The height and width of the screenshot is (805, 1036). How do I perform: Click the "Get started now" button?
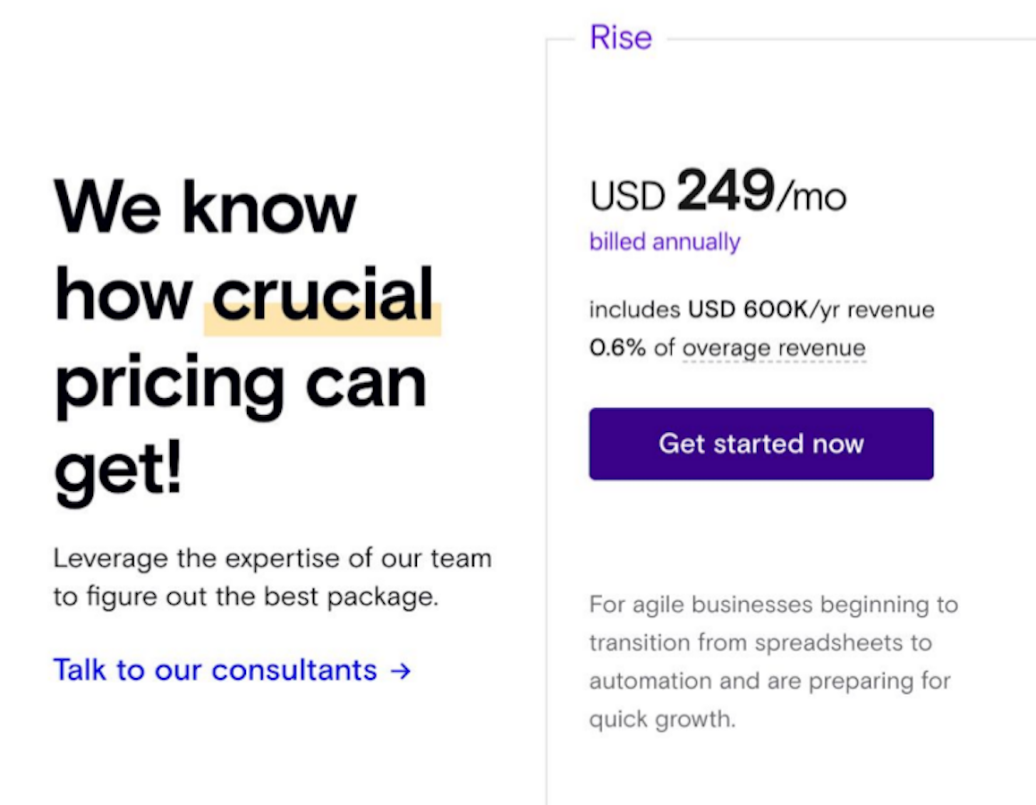760,445
